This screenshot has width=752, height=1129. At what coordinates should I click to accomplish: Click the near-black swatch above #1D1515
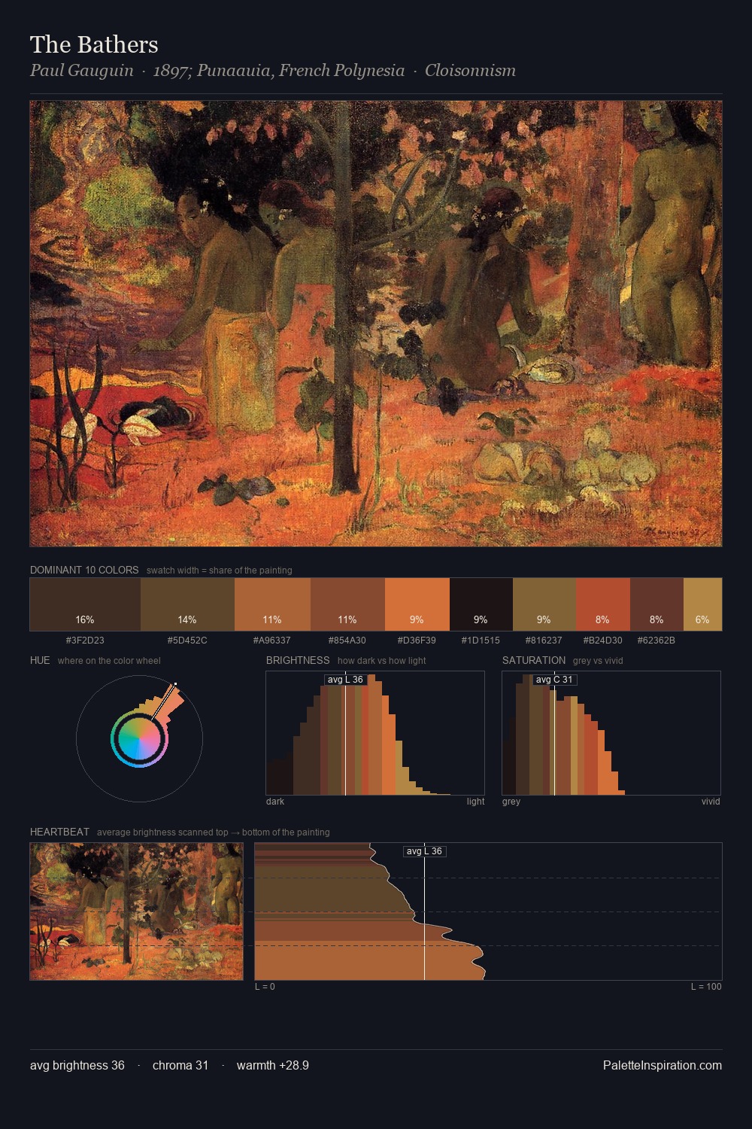pos(481,604)
